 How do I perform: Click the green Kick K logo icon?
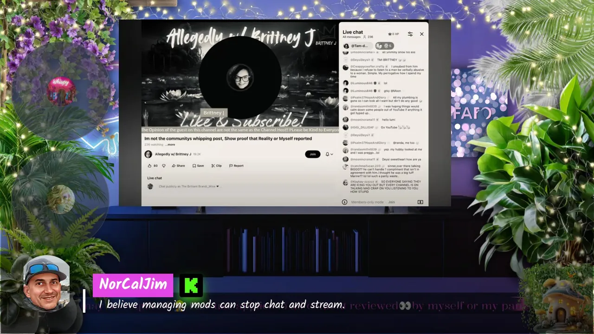point(191,286)
